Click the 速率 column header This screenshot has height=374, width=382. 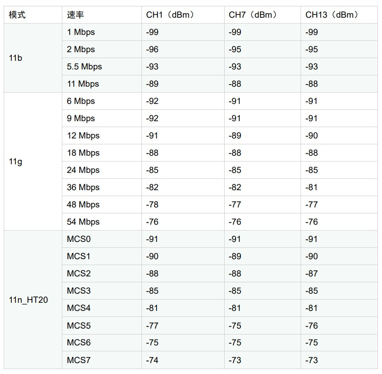(102, 15)
